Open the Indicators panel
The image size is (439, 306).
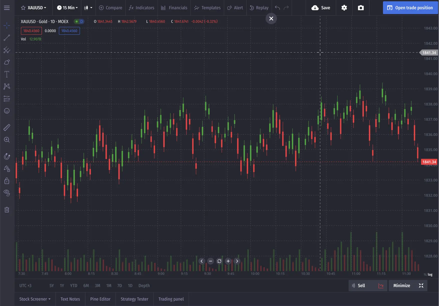141,8
